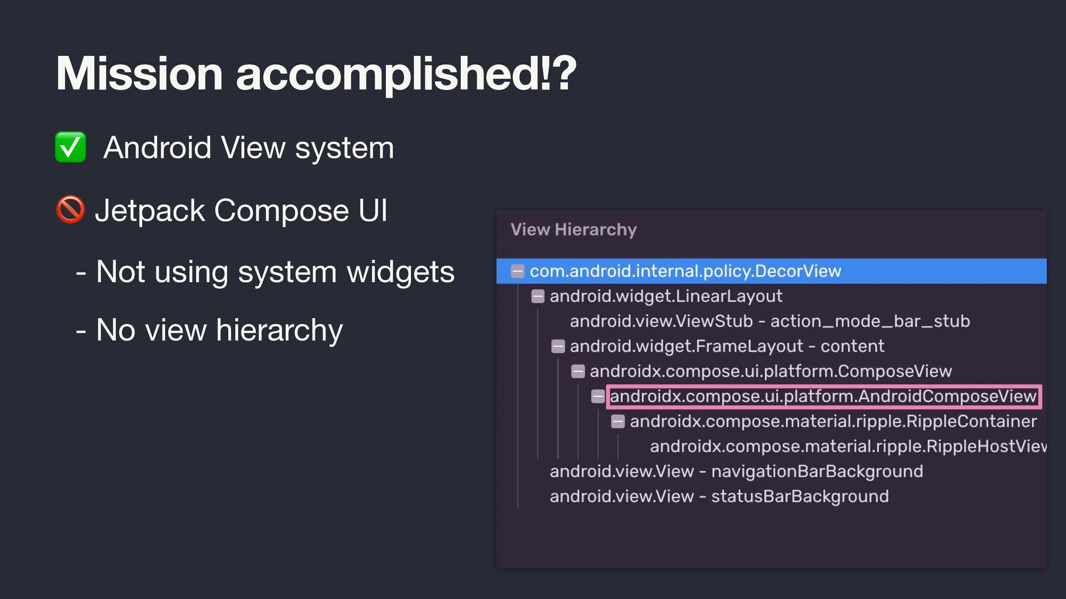Select the android.widget.LinearLayout entry
Viewport: 1066px width, 599px height.
(x=666, y=296)
